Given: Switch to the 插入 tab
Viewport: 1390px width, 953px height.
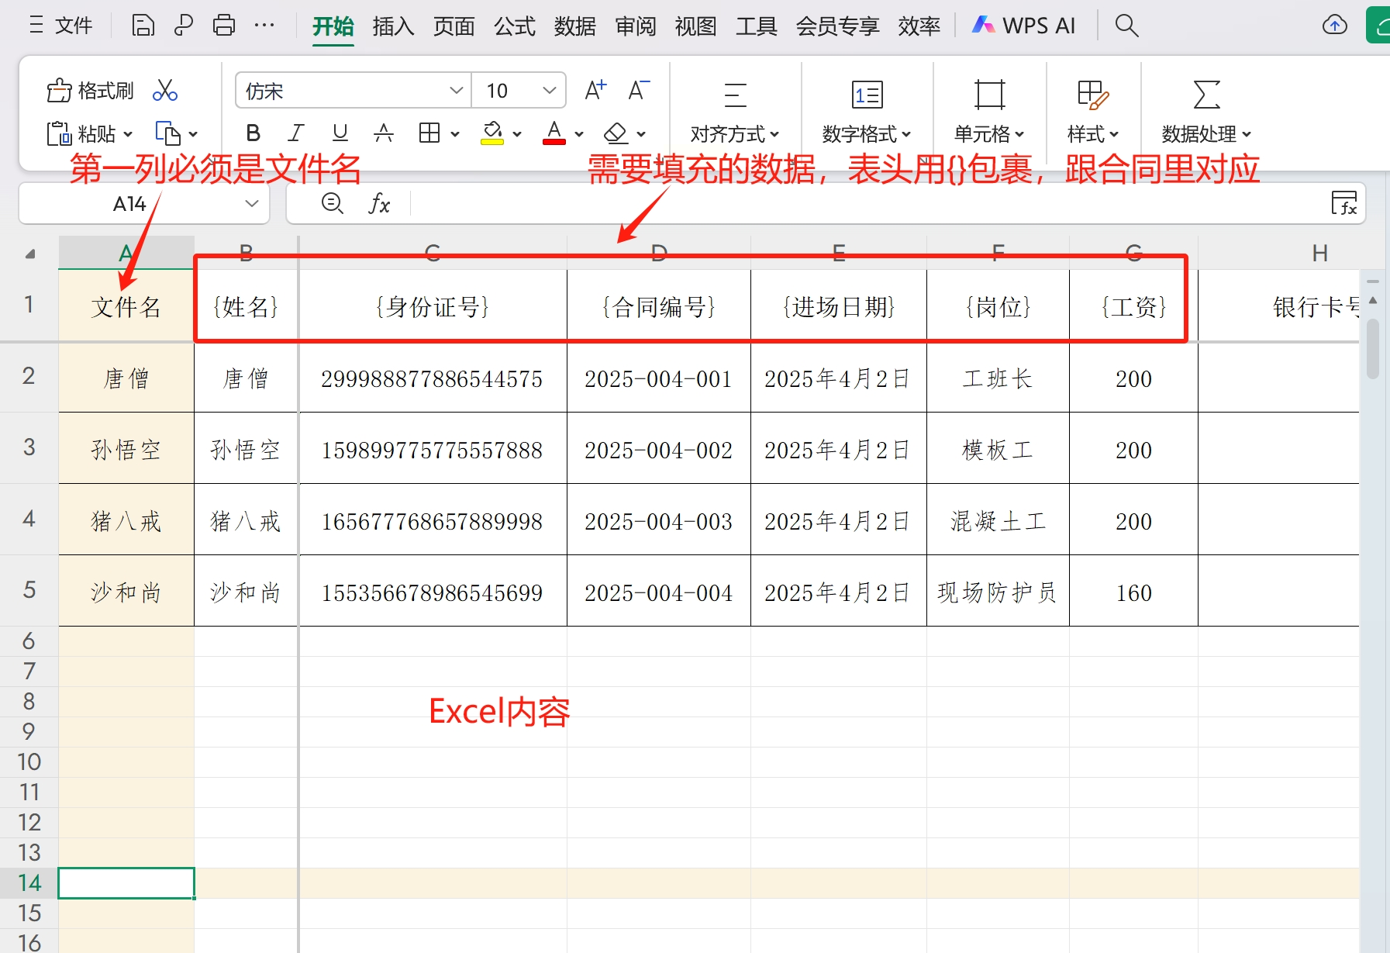Looking at the screenshot, I should coord(393,26).
